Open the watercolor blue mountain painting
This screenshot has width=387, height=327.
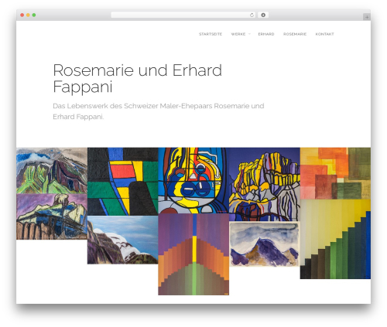pyautogui.click(x=265, y=244)
